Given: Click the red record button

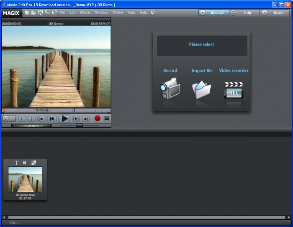Looking at the screenshot, I should tap(98, 119).
